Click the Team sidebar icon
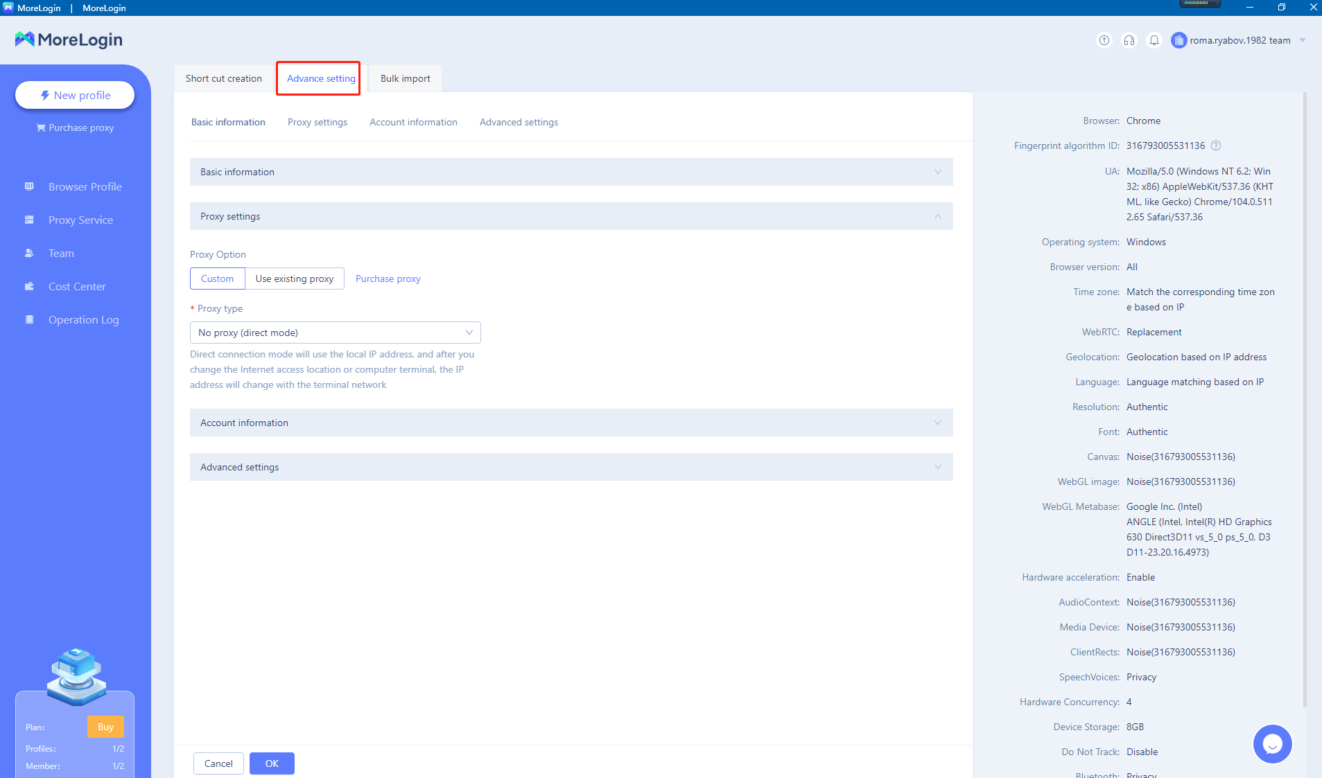 29,253
